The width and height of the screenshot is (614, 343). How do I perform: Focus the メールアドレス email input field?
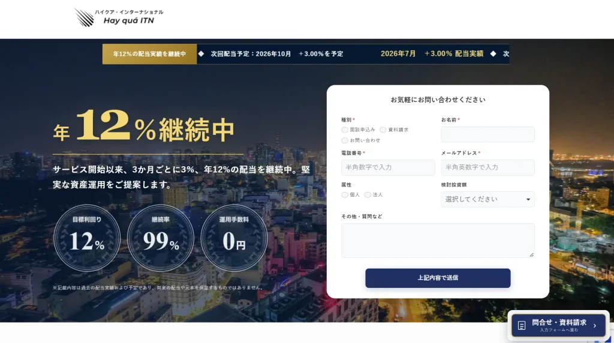pos(487,167)
